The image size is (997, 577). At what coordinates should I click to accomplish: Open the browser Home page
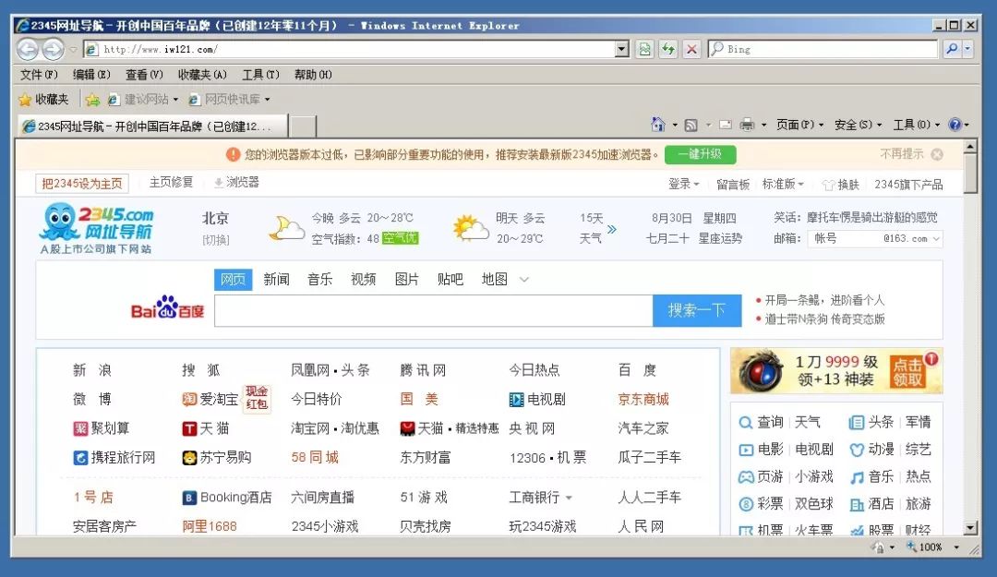point(657,122)
